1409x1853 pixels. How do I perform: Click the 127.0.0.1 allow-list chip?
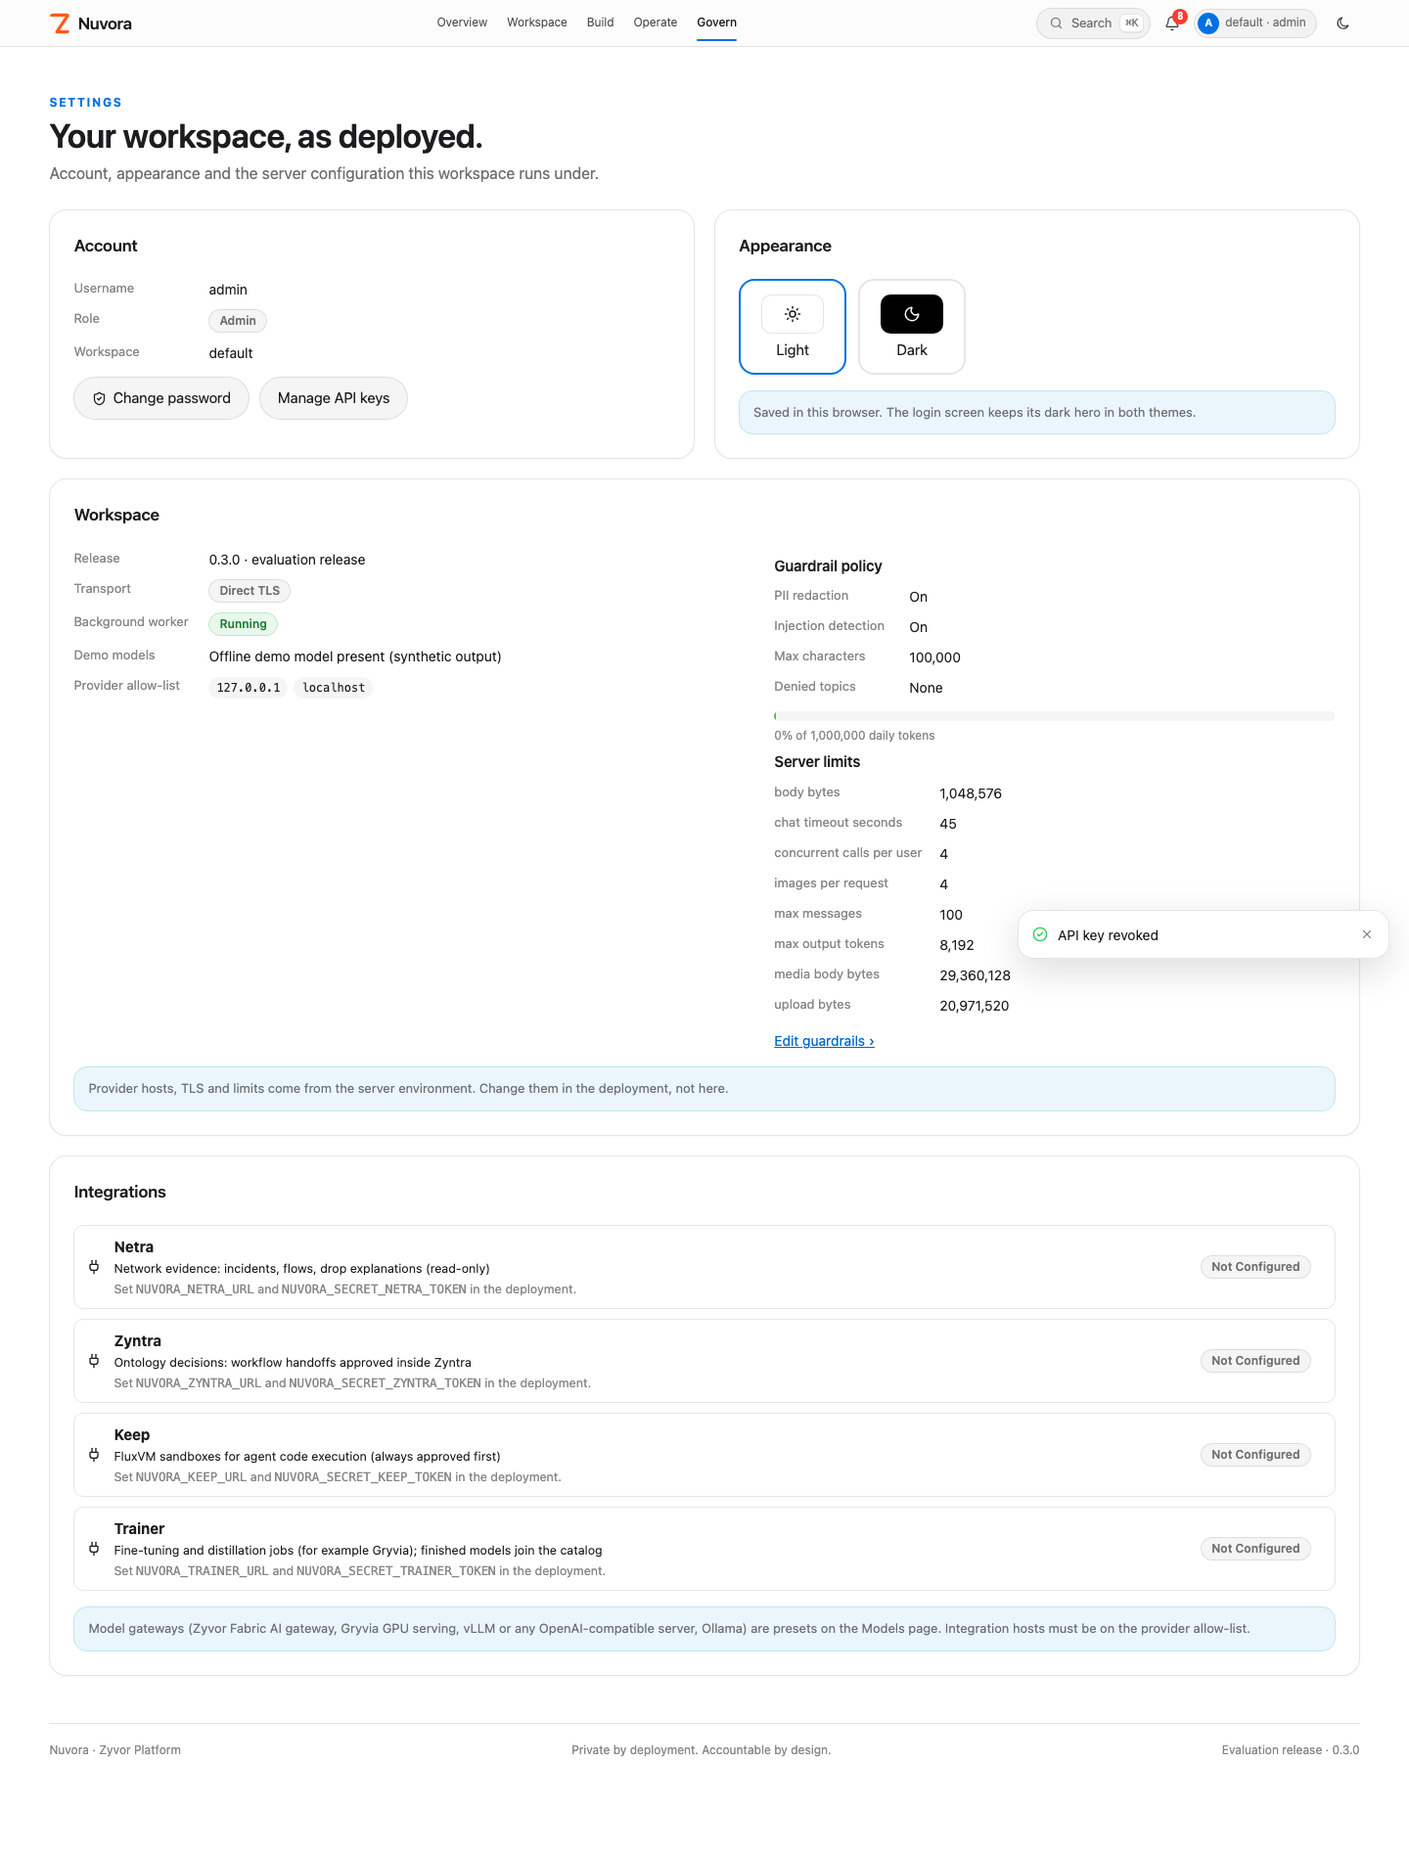(249, 688)
